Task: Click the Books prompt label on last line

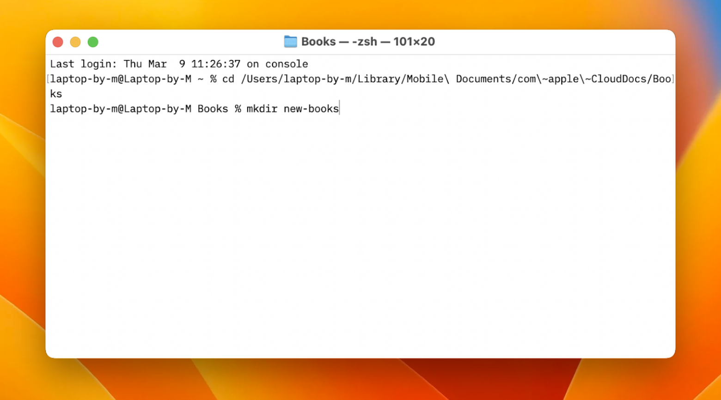Action: pyautogui.click(x=213, y=109)
